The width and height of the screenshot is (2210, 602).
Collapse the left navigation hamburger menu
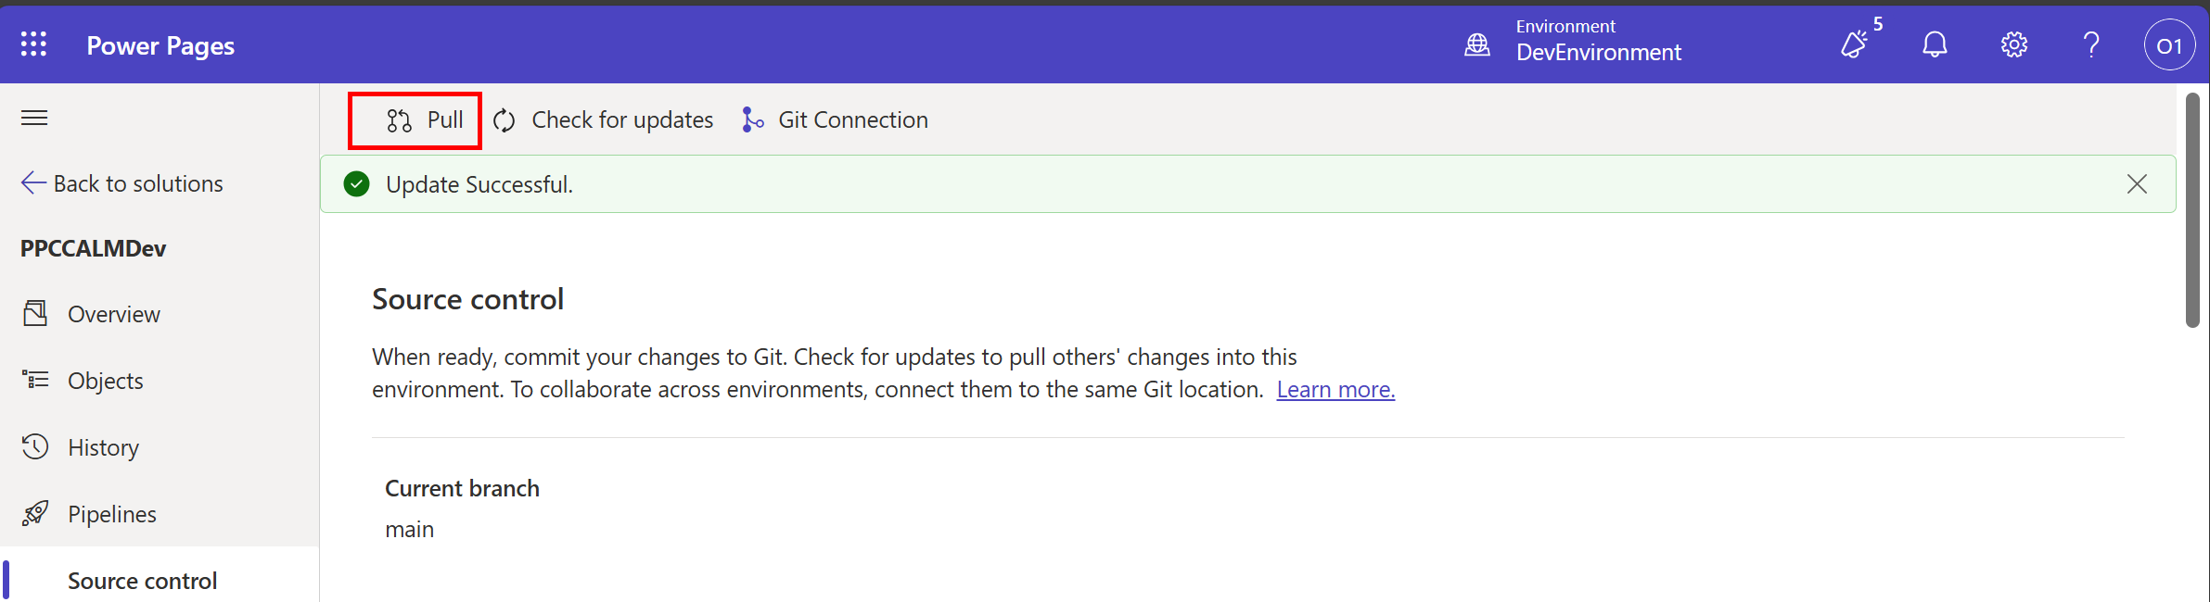[x=34, y=118]
